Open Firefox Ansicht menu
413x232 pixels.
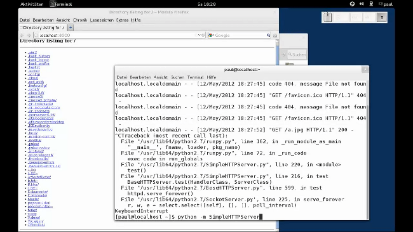click(63, 20)
